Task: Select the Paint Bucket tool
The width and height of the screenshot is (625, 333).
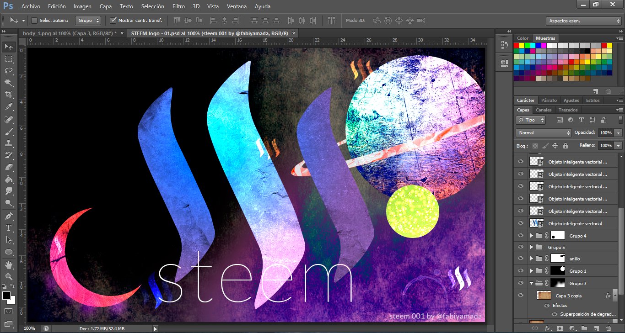Action: coord(9,179)
